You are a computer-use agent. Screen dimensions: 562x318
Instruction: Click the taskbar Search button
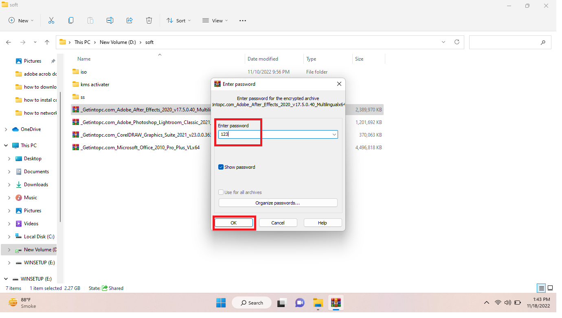coord(252,303)
